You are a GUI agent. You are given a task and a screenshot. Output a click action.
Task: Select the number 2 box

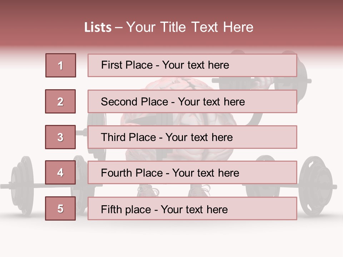tap(60, 101)
